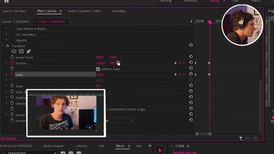
Task: Open the Info panel tab
Action: [101, 146]
